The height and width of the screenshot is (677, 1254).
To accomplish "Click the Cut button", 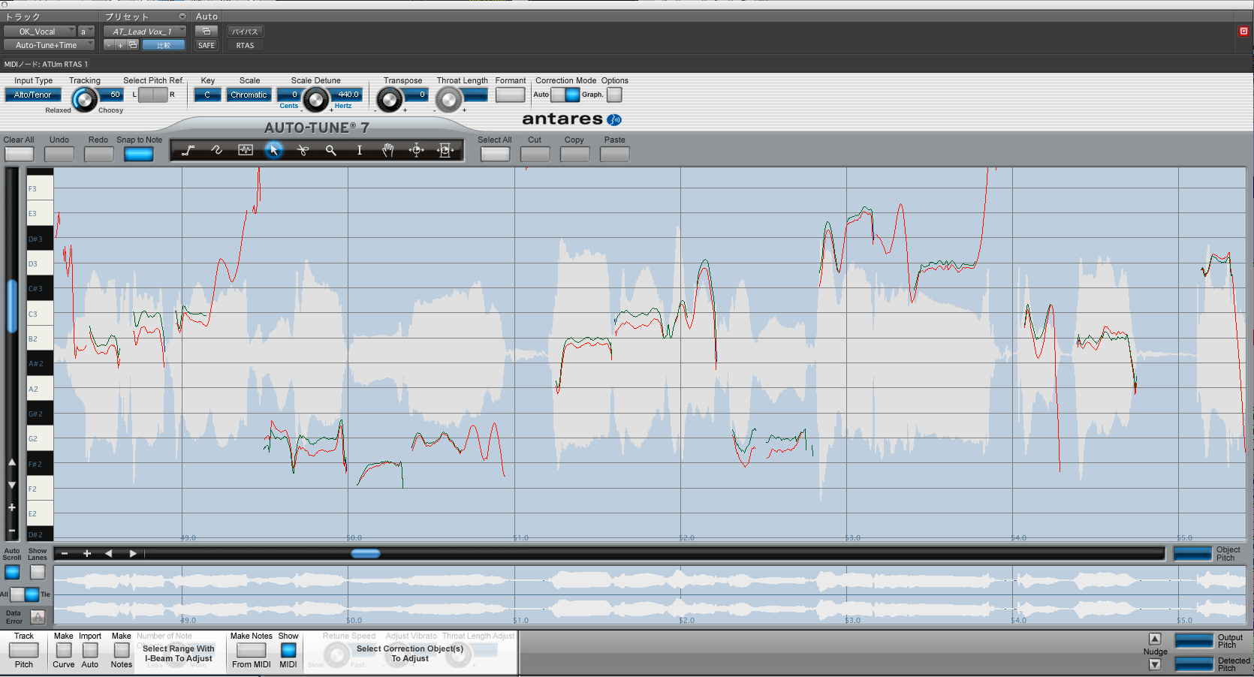I will [x=535, y=154].
